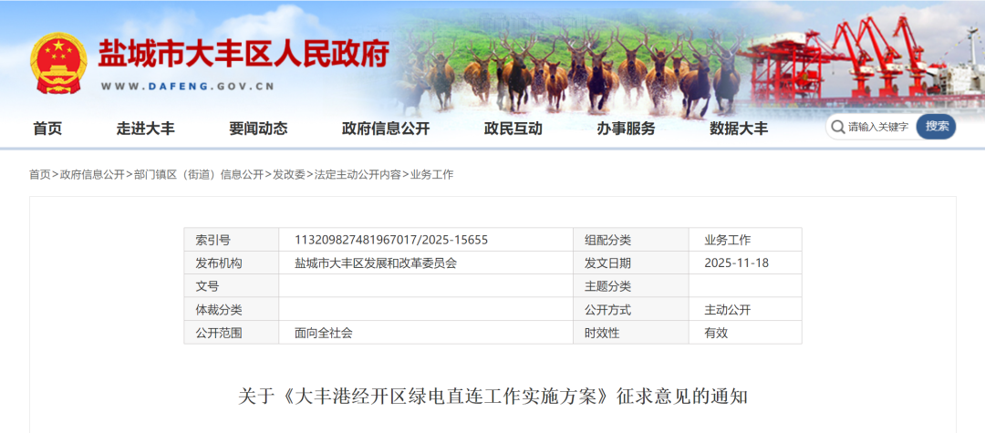
Task: Open the 政民互动 section
Action: point(513,129)
